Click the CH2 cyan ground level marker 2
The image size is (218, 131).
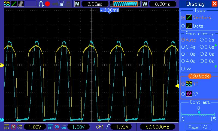click(x=2, y=120)
